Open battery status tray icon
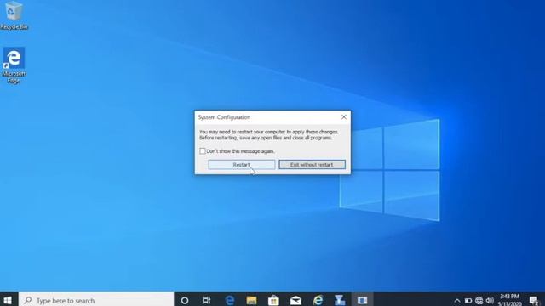The width and height of the screenshot is (545, 306). click(468, 301)
